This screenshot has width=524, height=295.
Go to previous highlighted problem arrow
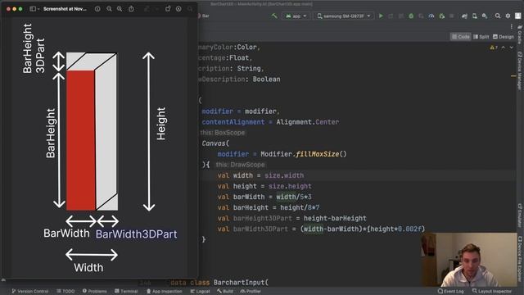click(504, 48)
